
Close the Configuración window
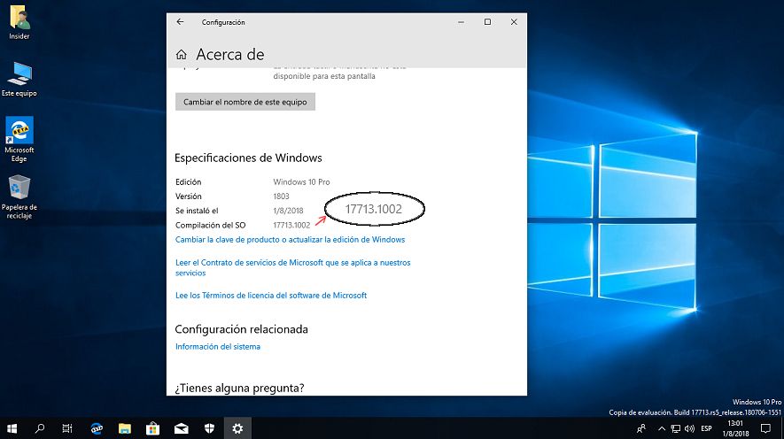(x=514, y=22)
